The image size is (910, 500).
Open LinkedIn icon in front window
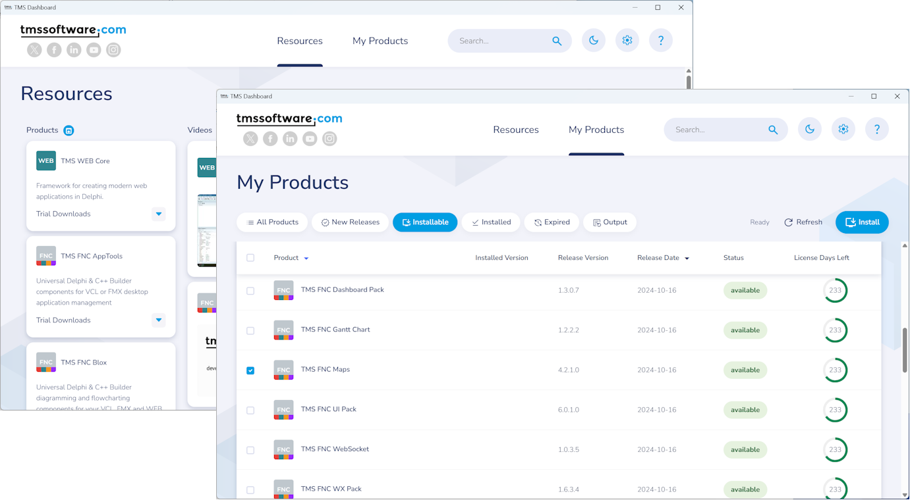click(290, 139)
